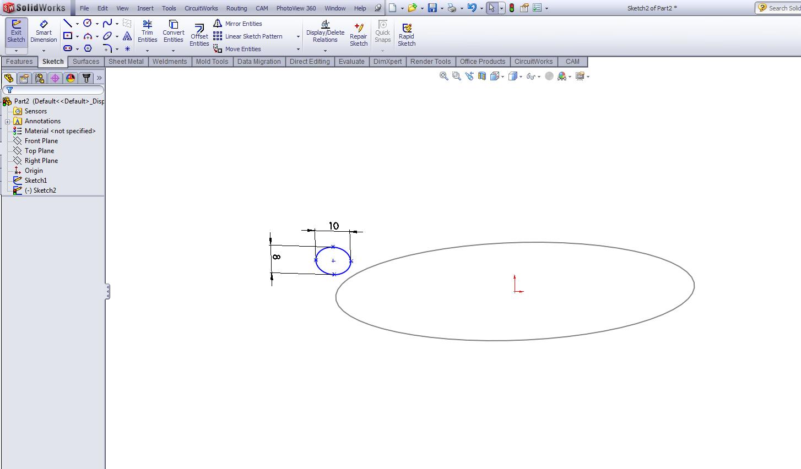Collapse the feature manager panel handle
The height and width of the screenshot is (469, 801).
pos(108,292)
